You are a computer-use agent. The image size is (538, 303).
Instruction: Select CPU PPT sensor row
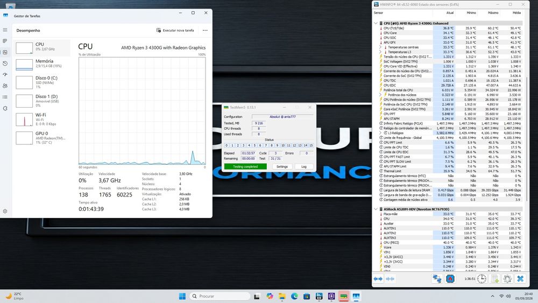450,114
